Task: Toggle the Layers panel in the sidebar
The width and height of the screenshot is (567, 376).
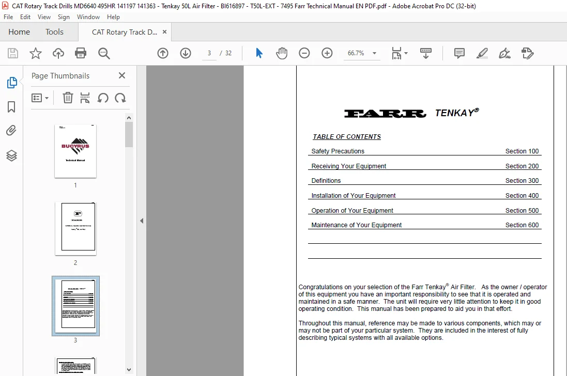Action: 11,155
